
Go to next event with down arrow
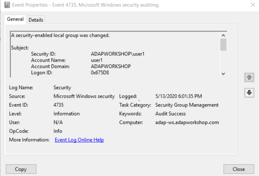249,93
